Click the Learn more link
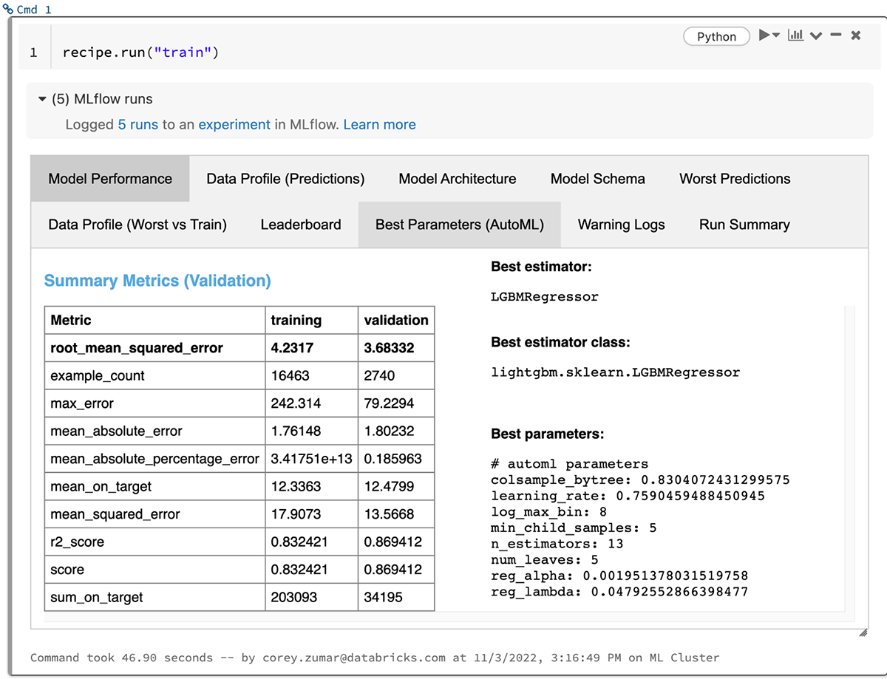Screen dimensions: 887x679 [379, 125]
